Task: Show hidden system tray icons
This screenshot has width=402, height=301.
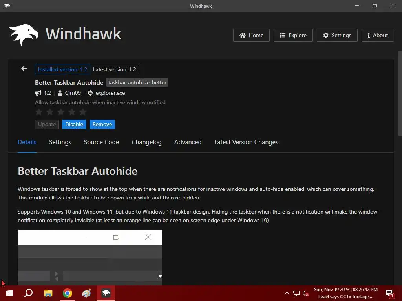Action: 287,293
